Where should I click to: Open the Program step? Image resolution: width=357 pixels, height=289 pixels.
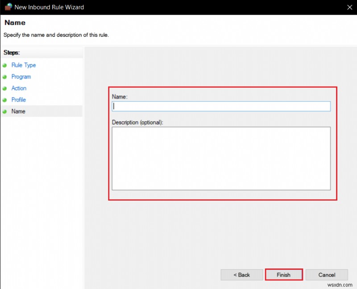click(21, 77)
